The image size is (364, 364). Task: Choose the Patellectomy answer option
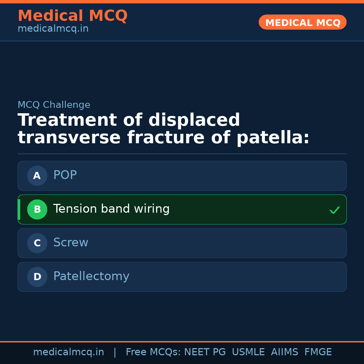(182, 277)
